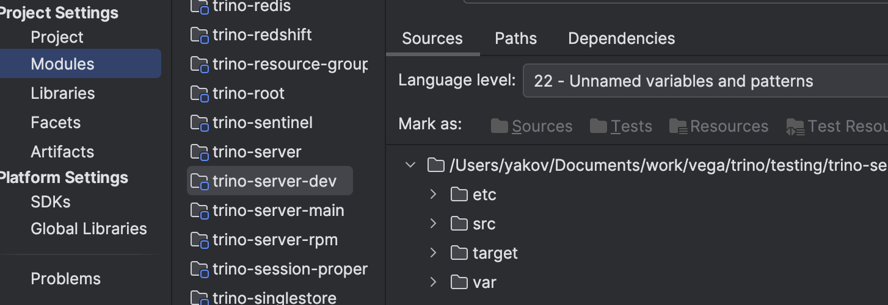Select the trino-singlestore module name

[274, 298]
